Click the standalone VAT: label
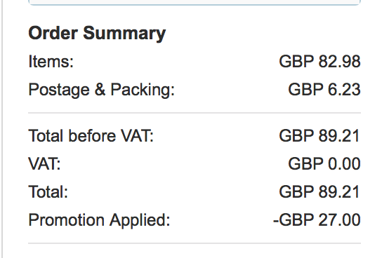The height and width of the screenshot is (258, 382). (44, 163)
